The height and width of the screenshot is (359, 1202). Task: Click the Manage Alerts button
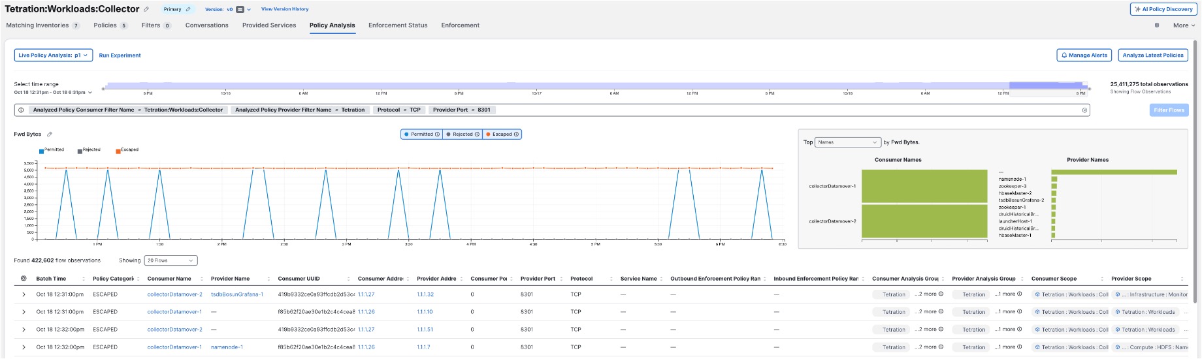point(1084,55)
